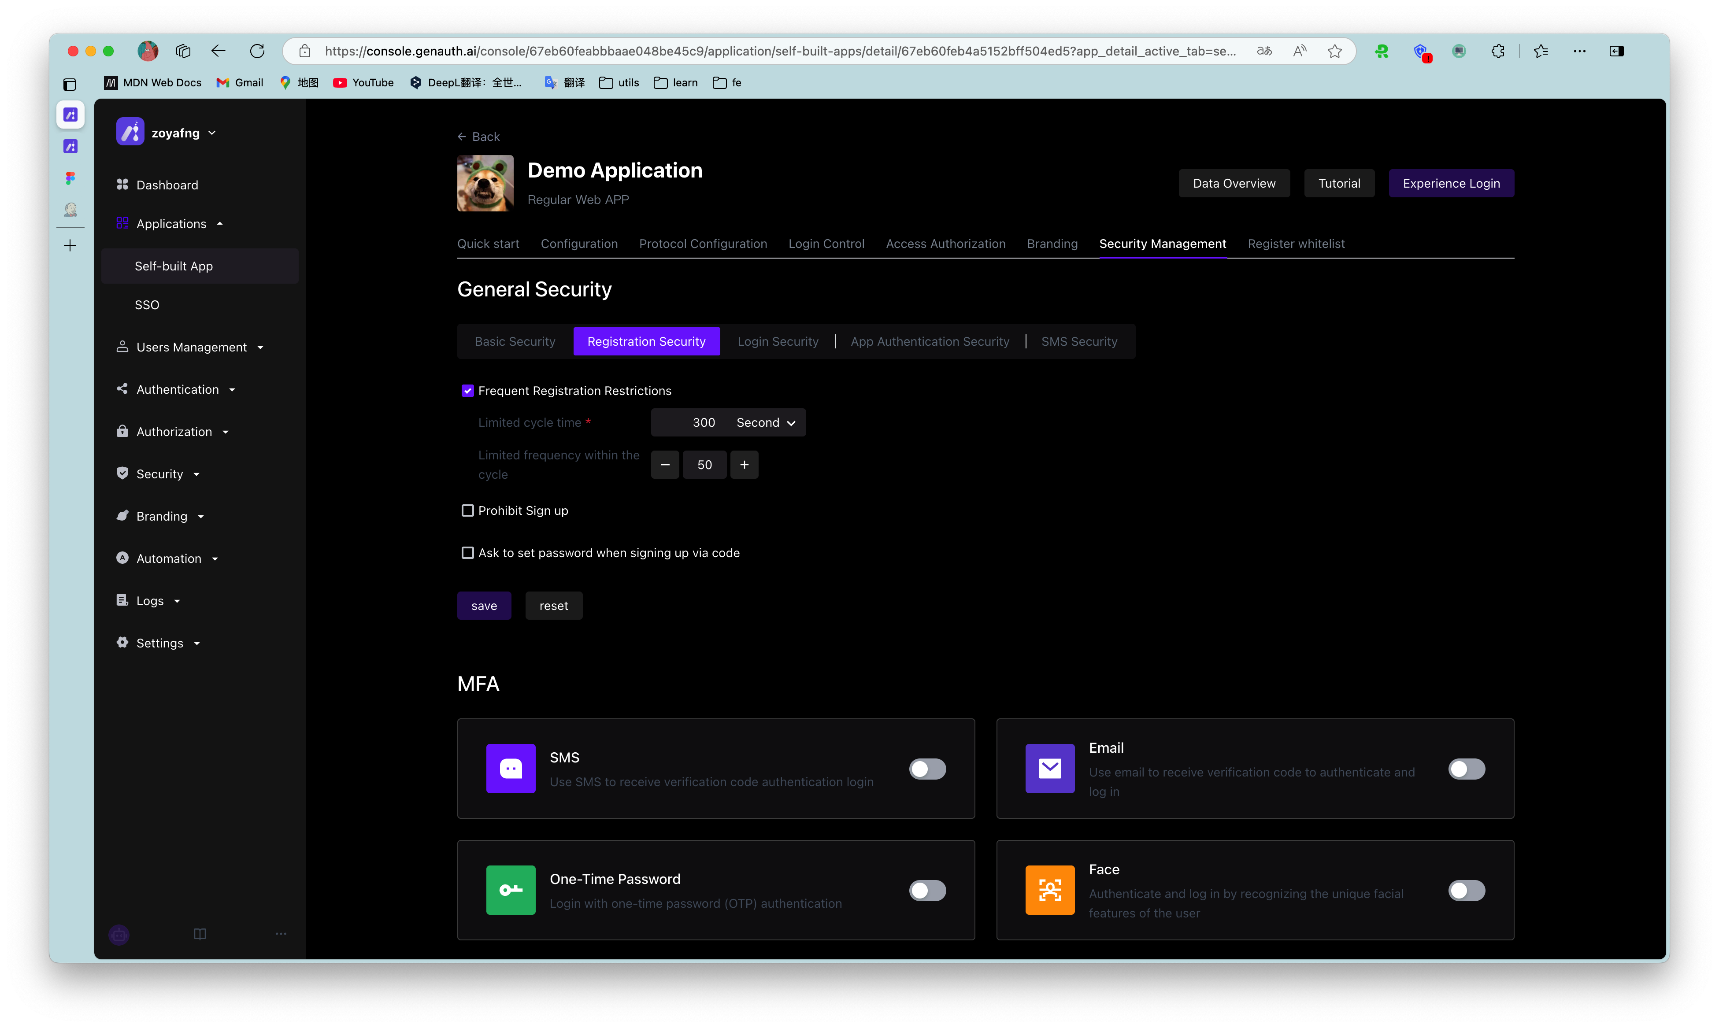Click the site lock icon in address bar

(304, 51)
